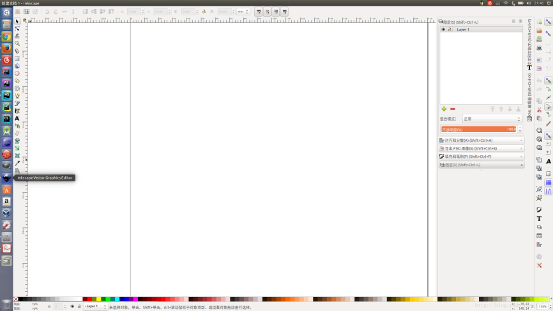Image resolution: width=553 pixels, height=311 pixels.
Task: Toggle Layer 1 visibility eye in panel
Action: coord(443,29)
